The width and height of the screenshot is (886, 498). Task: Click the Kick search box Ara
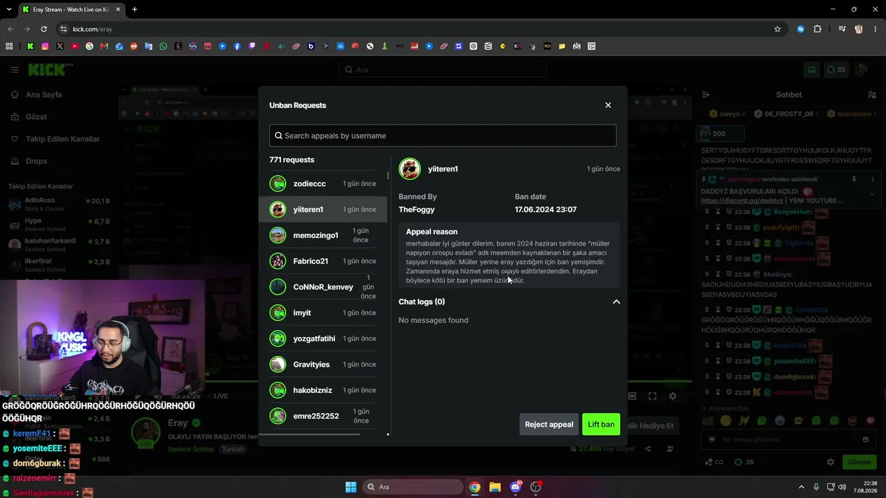(443, 70)
